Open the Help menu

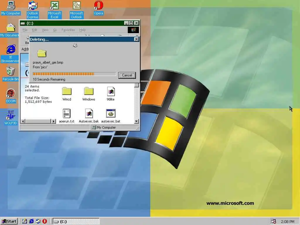point(82,30)
